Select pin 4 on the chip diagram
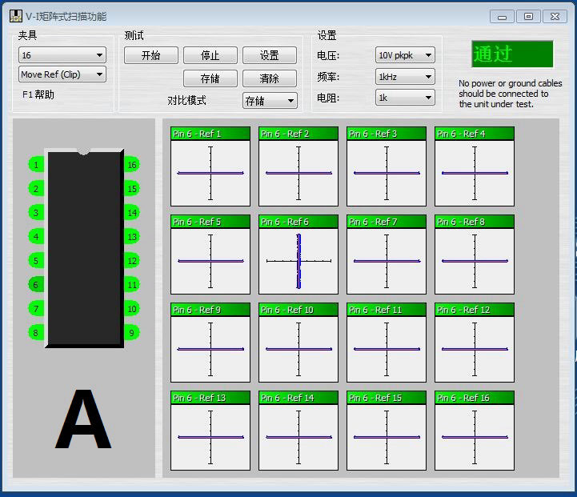The image size is (577, 497). 36,237
